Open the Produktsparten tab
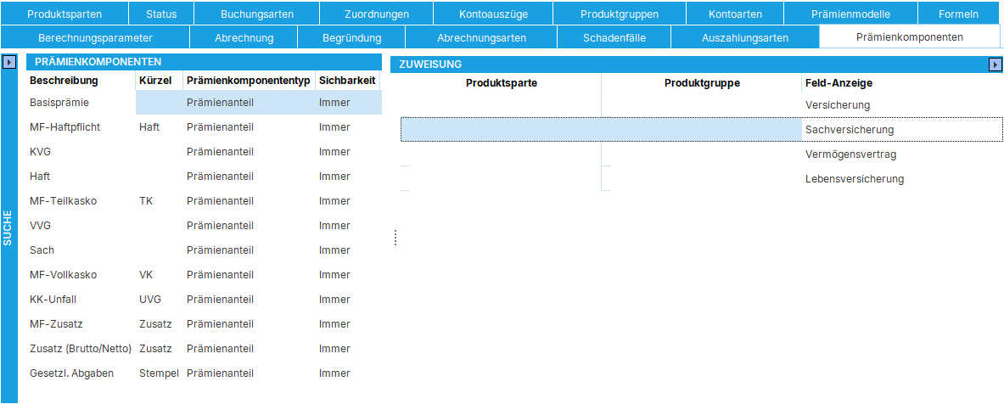Viewport: 1004px width, 404px height. pos(65,14)
